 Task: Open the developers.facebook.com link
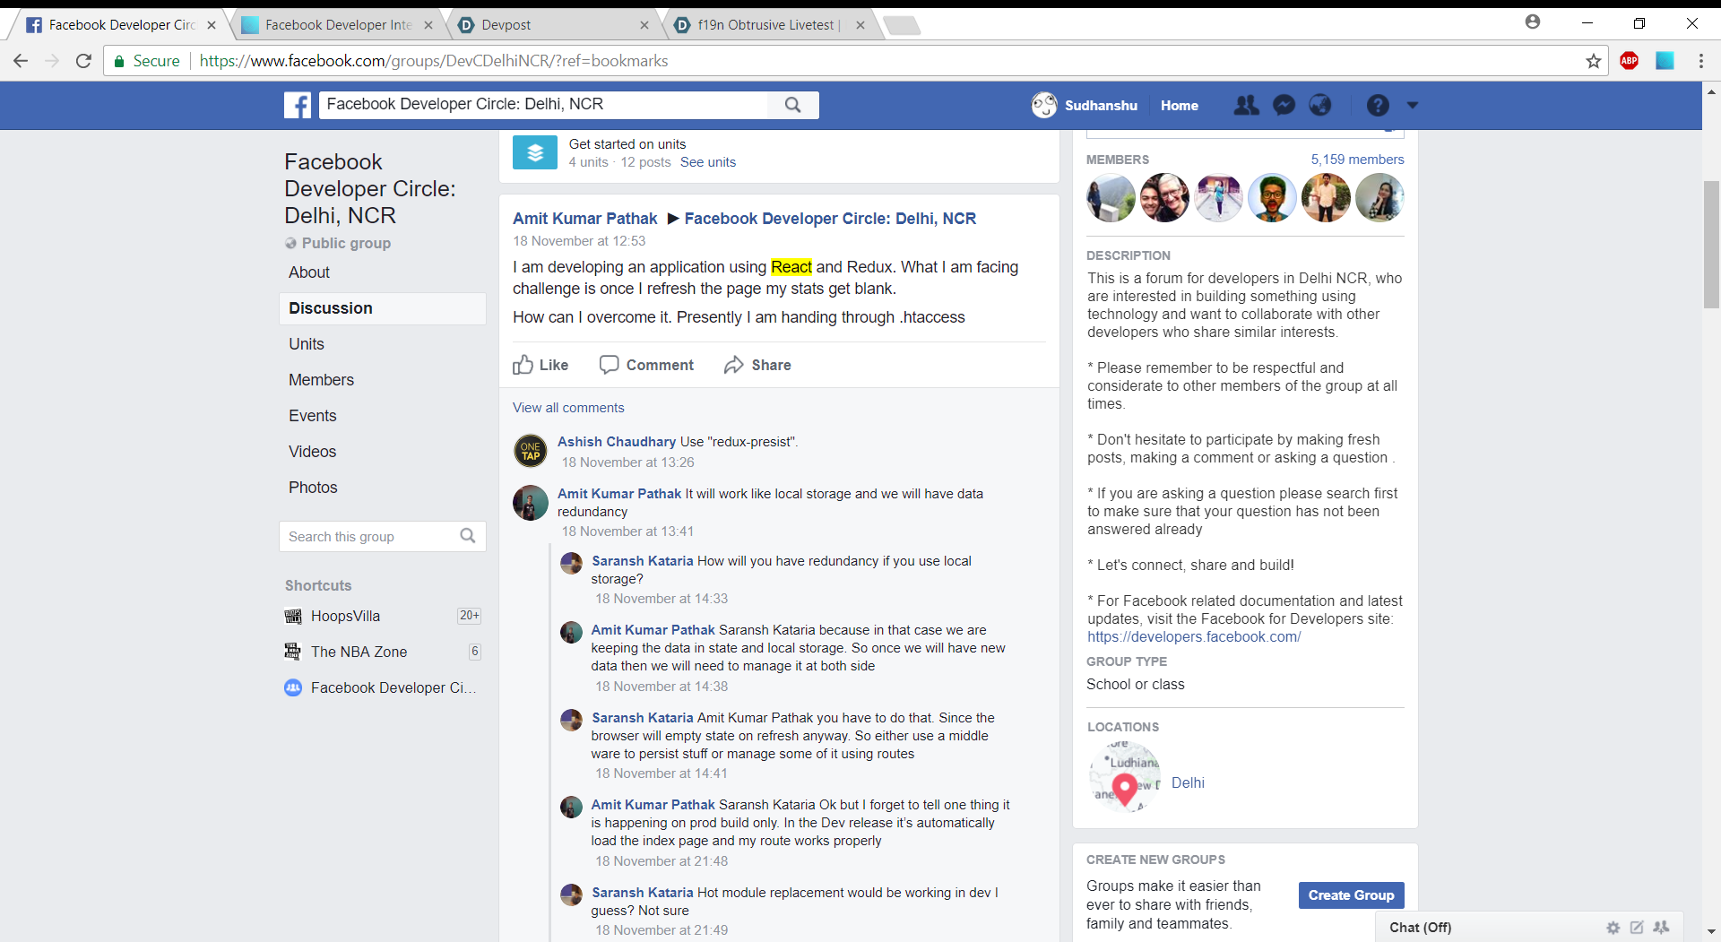pyautogui.click(x=1194, y=637)
